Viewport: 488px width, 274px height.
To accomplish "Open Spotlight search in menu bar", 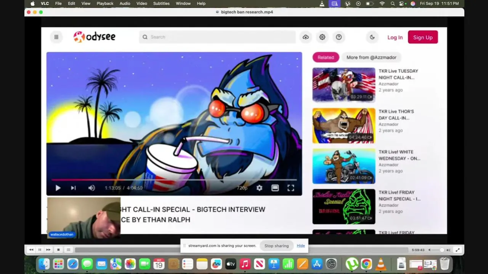I will coord(393,3).
